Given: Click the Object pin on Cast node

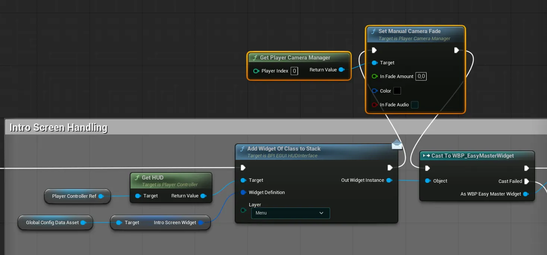Looking at the screenshot, I should pyautogui.click(x=428, y=181).
